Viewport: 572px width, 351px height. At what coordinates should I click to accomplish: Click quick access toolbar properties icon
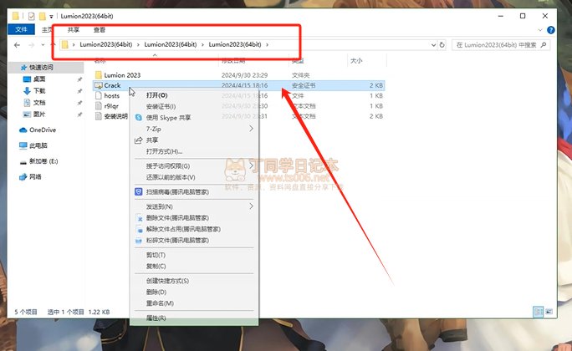point(32,16)
